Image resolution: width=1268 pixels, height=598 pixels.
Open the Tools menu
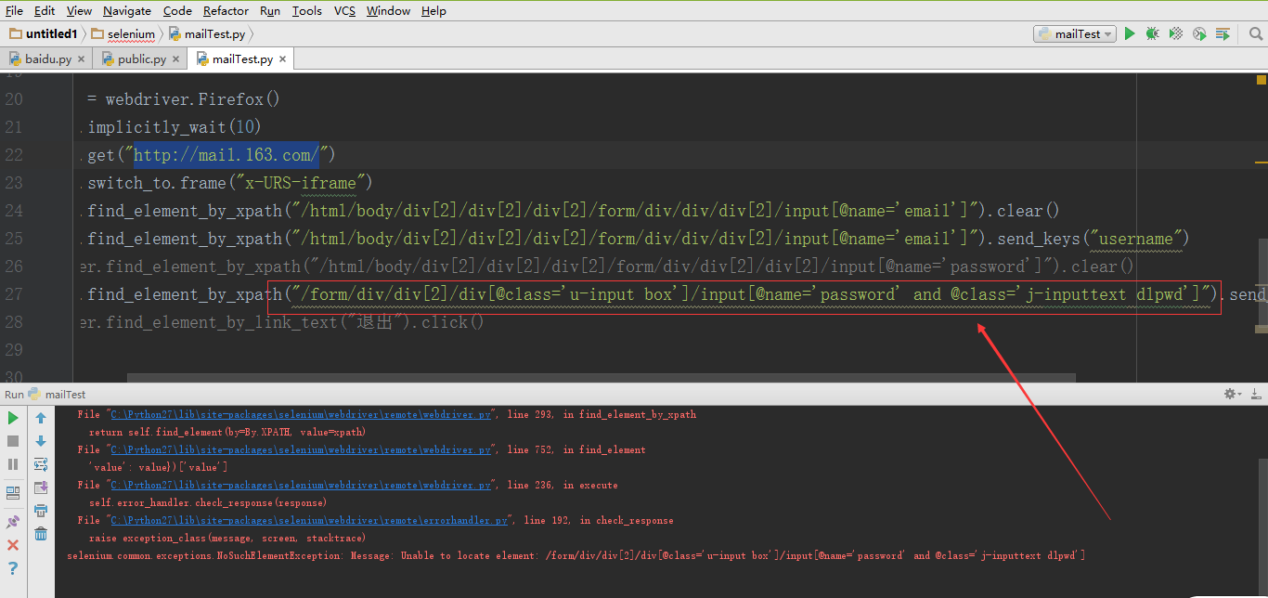click(x=307, y=11)
